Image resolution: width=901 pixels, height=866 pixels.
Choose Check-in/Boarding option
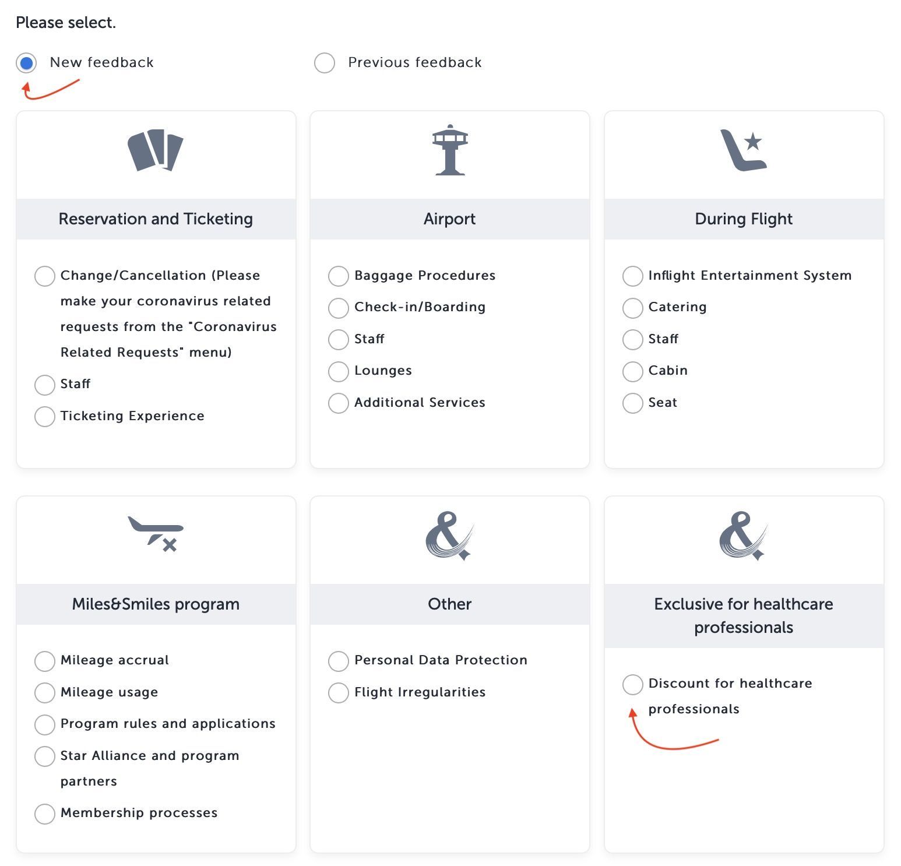click(338, 308)
